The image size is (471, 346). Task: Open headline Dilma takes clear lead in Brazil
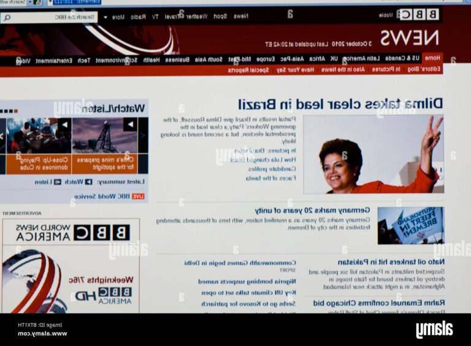340,104
